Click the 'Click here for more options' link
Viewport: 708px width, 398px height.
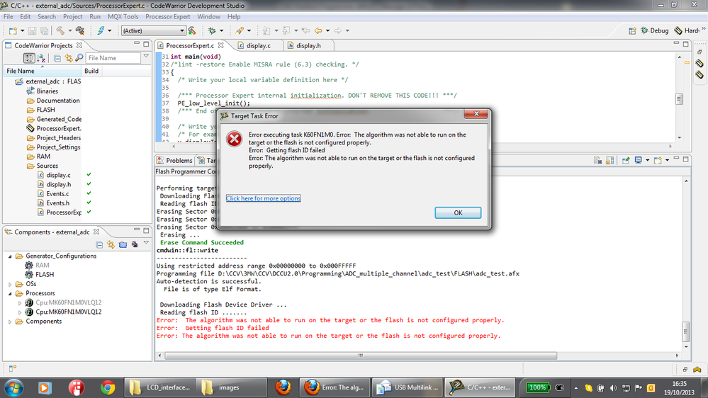tap(263, 198)
